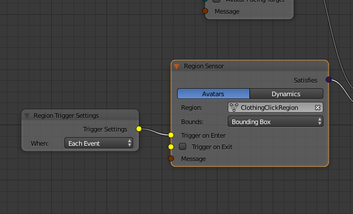Clear the ClothingClickRegion selection
Screen dimensions: 353x214
click(x=318, y=108)
